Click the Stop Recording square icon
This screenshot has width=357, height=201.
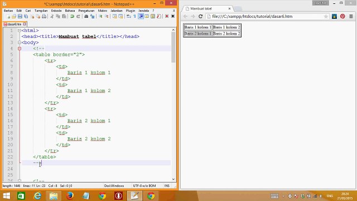173,16
